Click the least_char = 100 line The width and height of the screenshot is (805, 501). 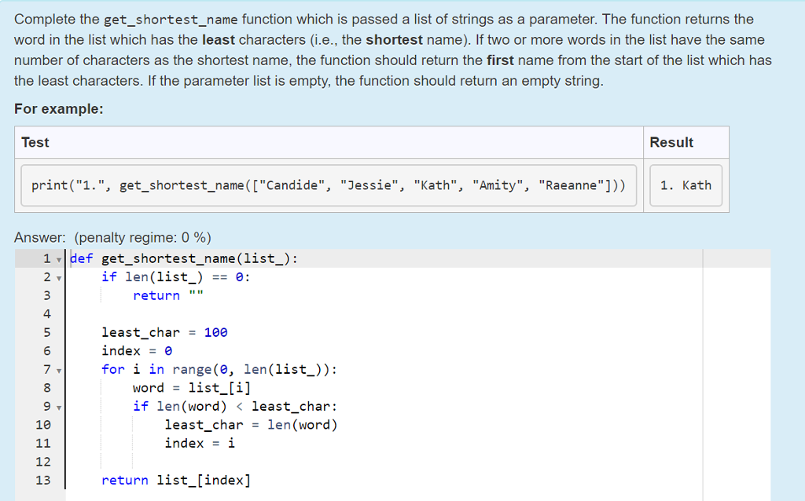(165, 332)
